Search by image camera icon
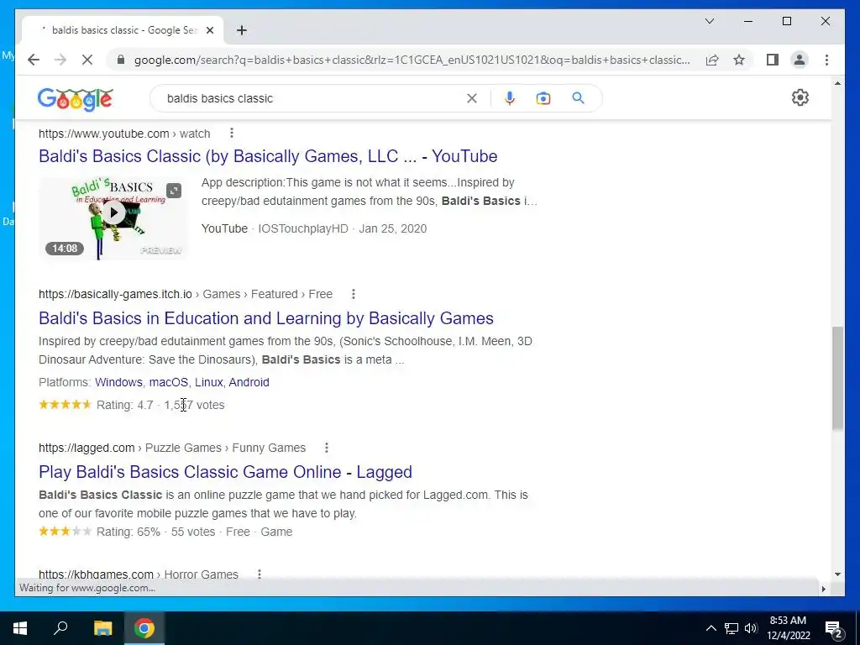This screenshot has height=645, width=860. click(543, 98)
